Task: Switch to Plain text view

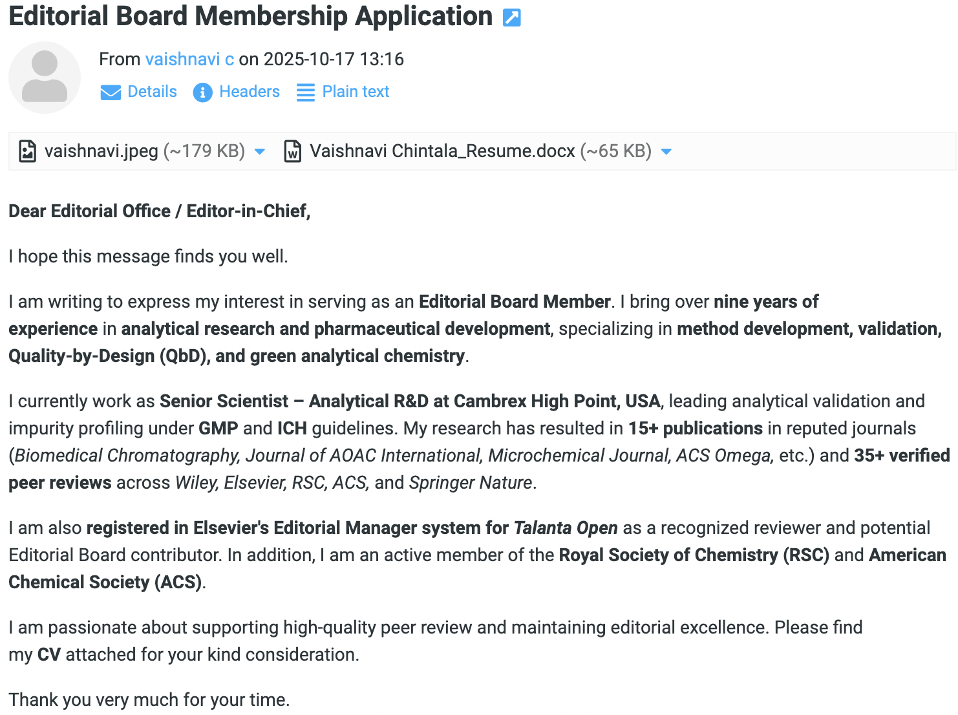Action: coord(356,92)
